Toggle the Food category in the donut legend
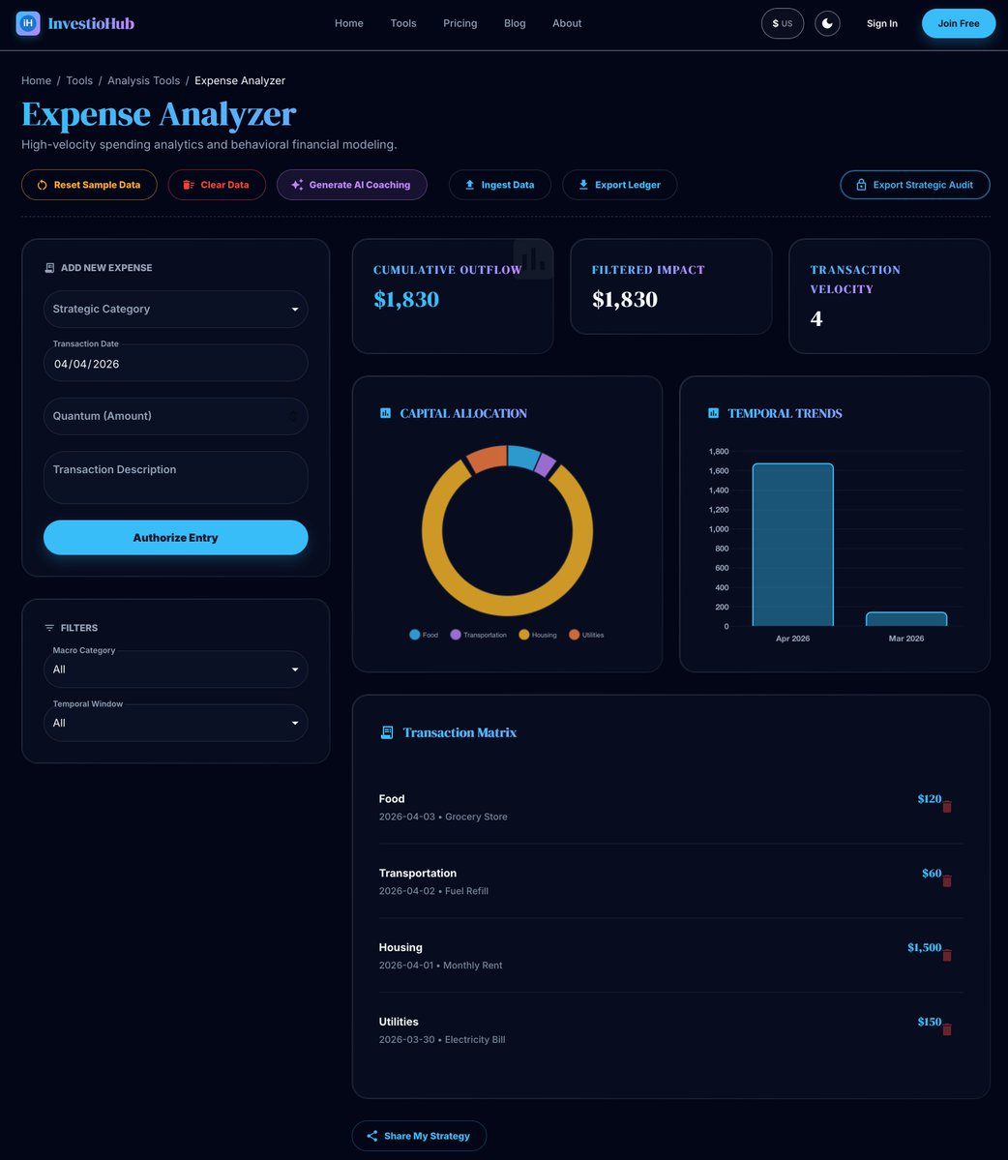This screenshot has width=1008, height=1160. click(x=423, y=635)
